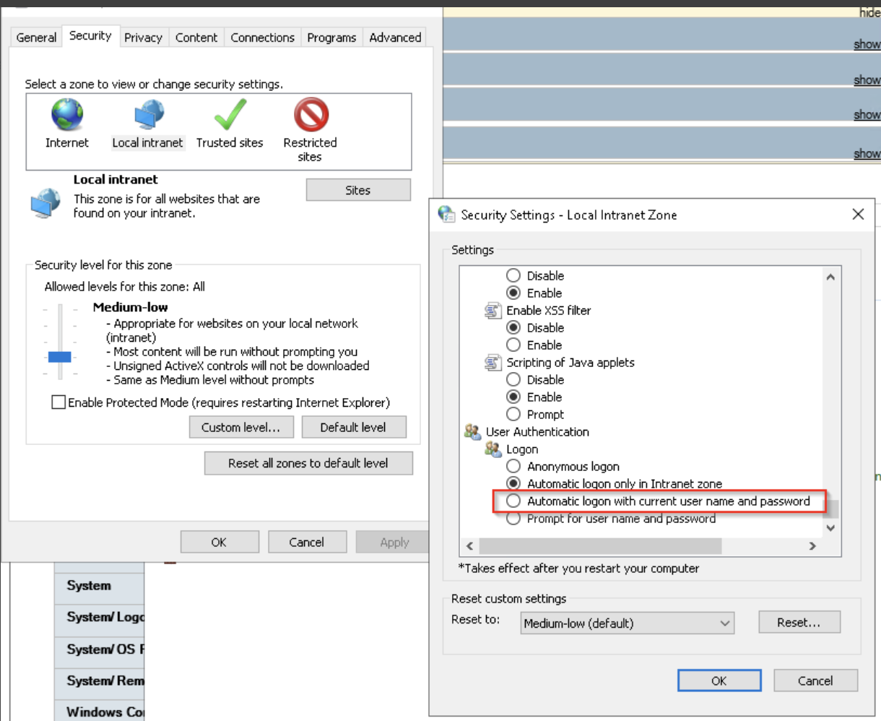Enable Protected Mode checkbox
This screenshot has width=881, height=721.
(60, 402)
